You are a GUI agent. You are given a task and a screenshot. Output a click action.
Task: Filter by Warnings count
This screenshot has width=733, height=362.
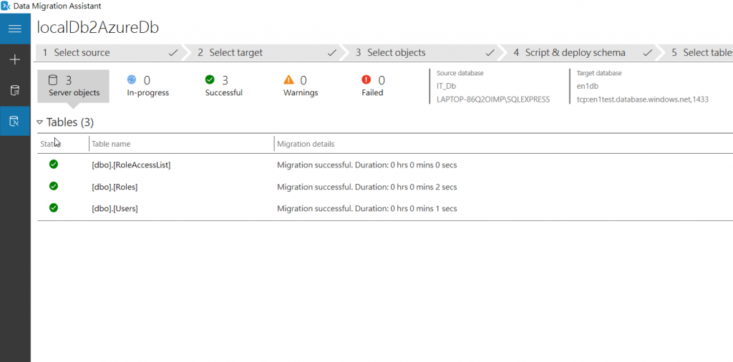301,87
